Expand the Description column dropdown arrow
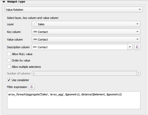The height and width of the screenshot is (115, 148). pyautogui.click(x=130, y=47)
